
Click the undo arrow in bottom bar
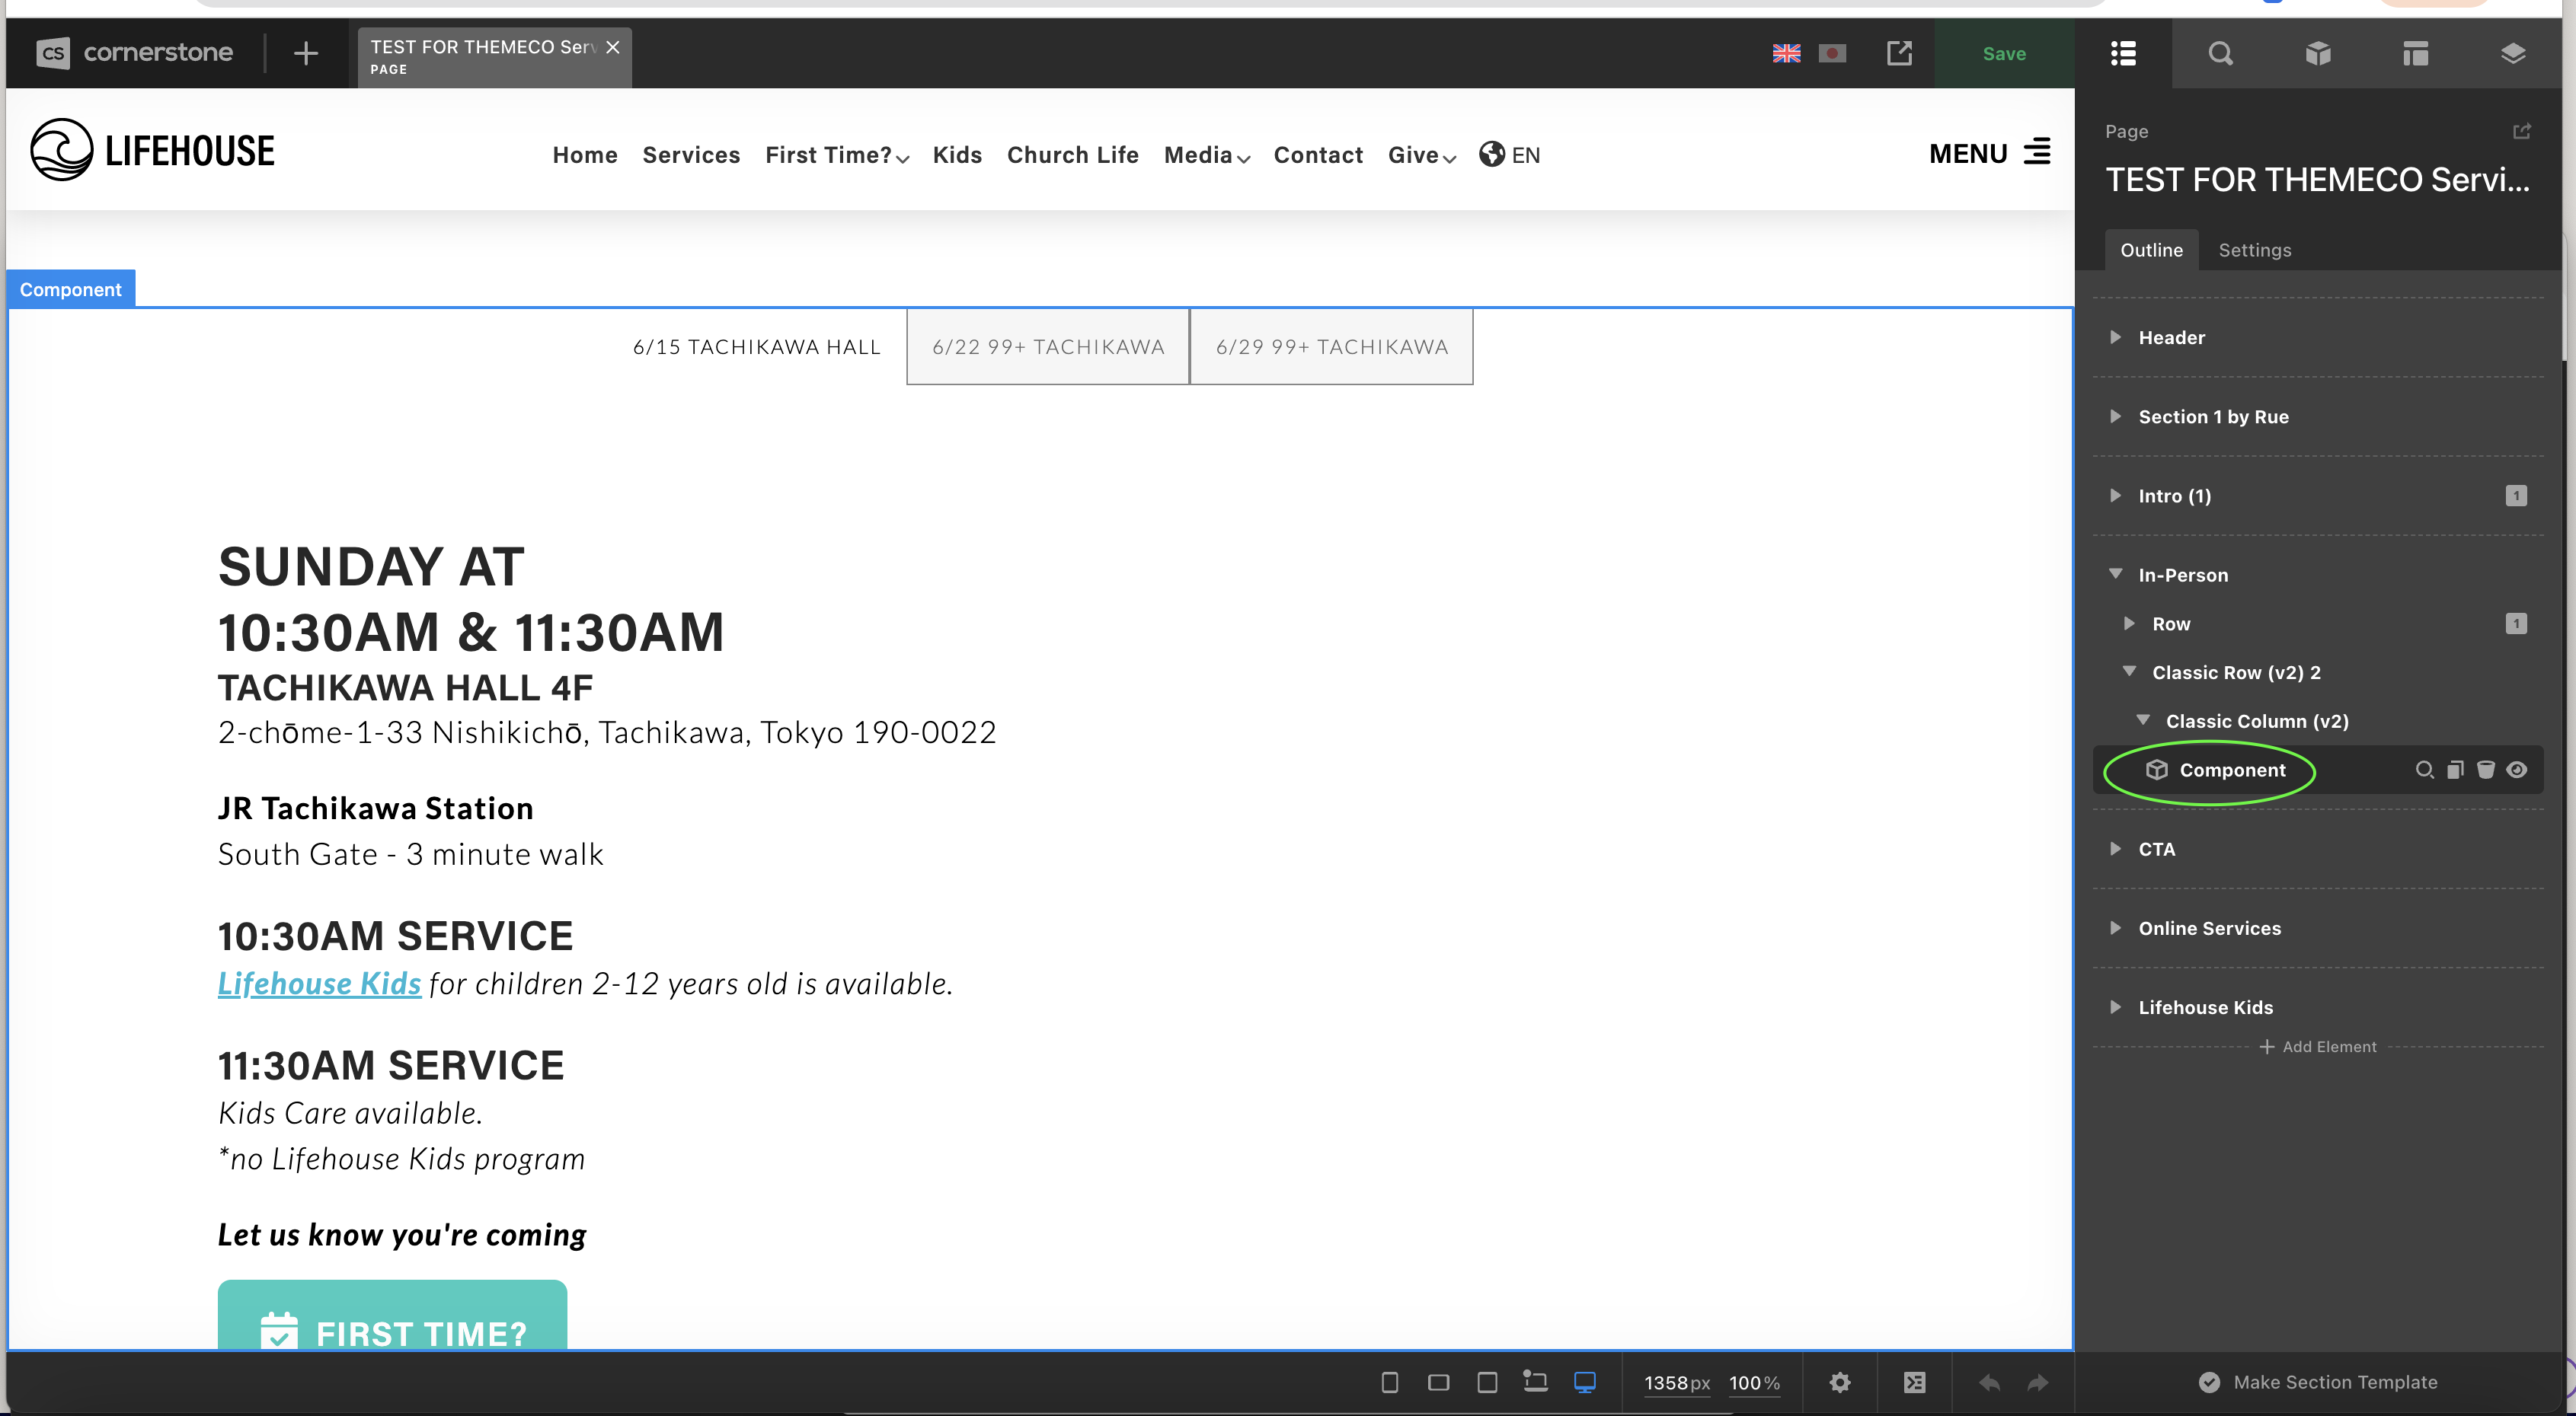click(x=1989, y=1382)
